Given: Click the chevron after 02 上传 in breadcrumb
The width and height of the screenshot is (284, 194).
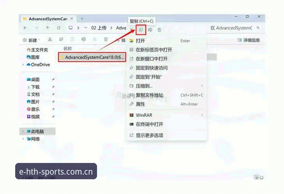Looking at the screenshot, I should pos(111,28).
